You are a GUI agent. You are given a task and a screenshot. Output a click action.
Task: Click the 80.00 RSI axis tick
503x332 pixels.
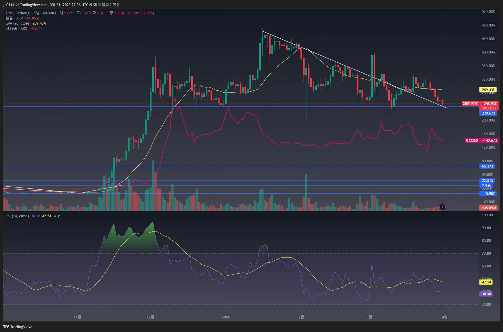pos(486,241)
